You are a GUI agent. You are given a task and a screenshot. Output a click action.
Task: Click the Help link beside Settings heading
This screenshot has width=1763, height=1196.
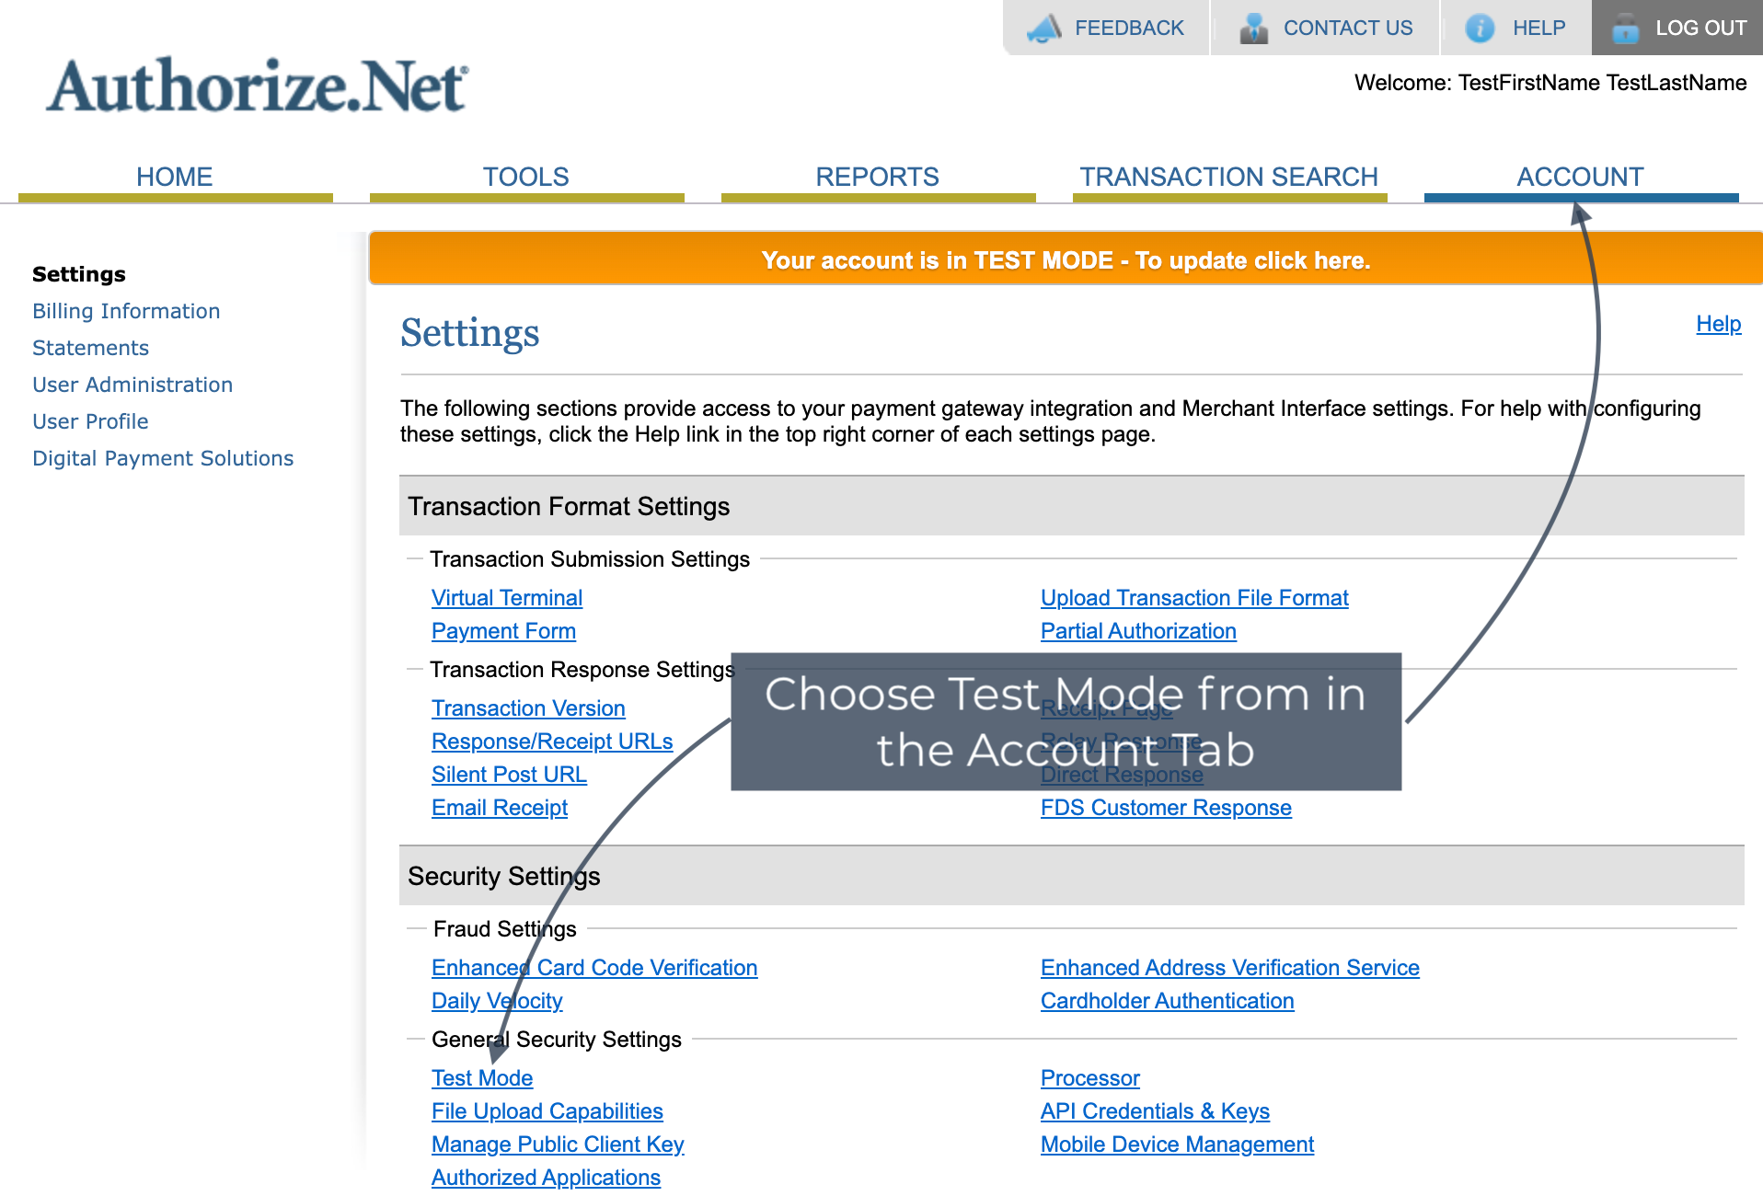[1718, 324]
